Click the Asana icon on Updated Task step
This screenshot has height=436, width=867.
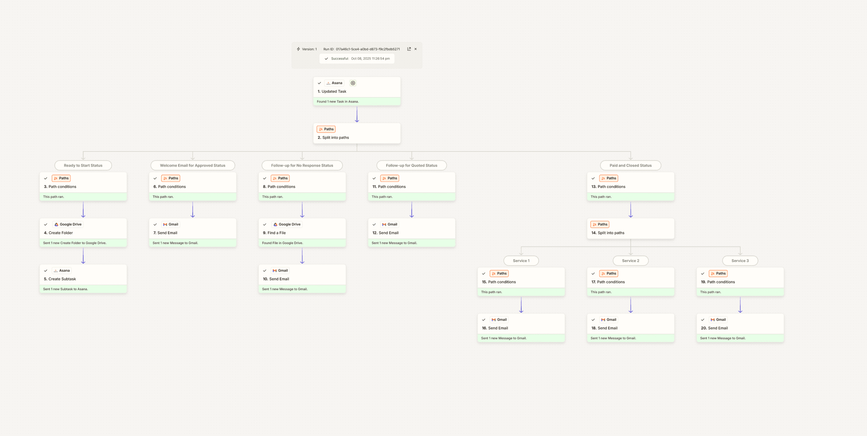[x=329, y=83]
